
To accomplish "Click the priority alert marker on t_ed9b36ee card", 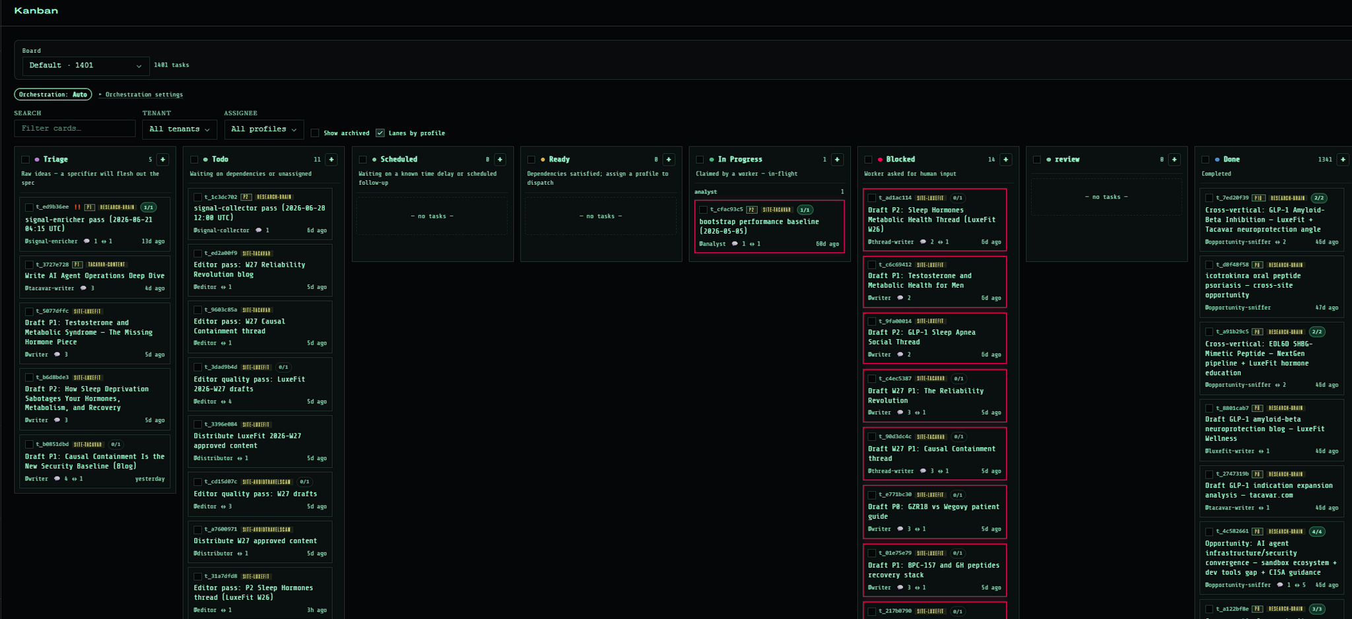I will coord(77,207).
